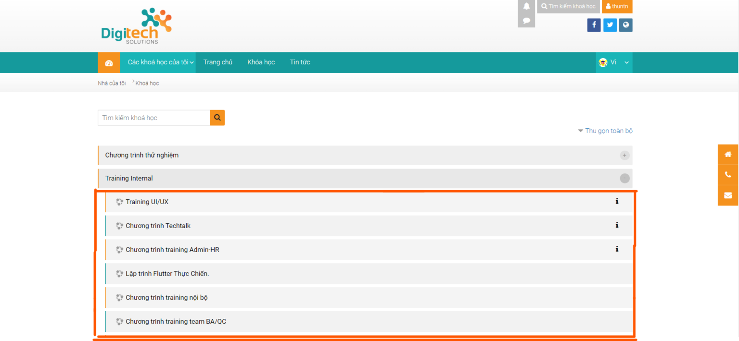Go to the Trang chủ menu item
Screen dimensions: 739x341
217,62
